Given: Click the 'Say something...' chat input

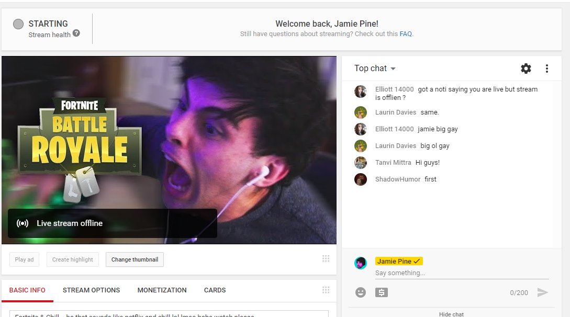Looking at the screenshot, I should point(462,273).
